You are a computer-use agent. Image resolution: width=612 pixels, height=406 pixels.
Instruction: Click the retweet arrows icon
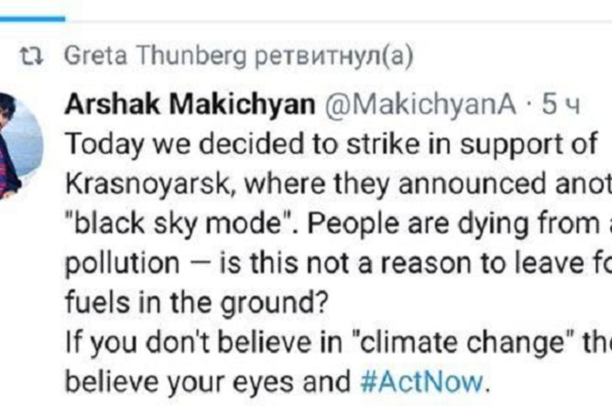pos(31,57)
